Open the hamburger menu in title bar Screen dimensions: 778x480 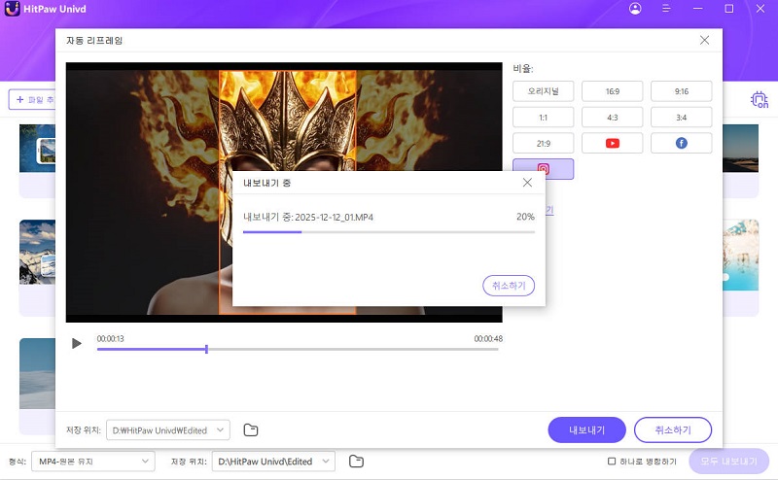coord(666,9)
